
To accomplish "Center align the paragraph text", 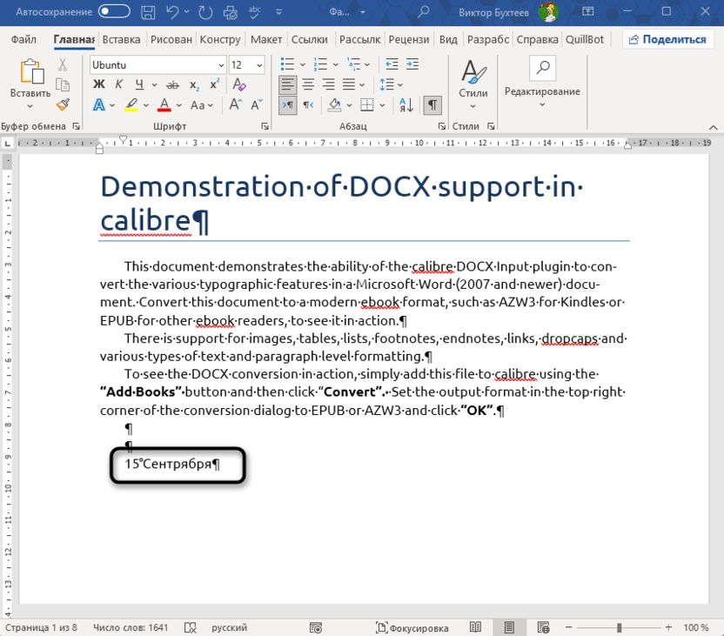I will point(308,84).
